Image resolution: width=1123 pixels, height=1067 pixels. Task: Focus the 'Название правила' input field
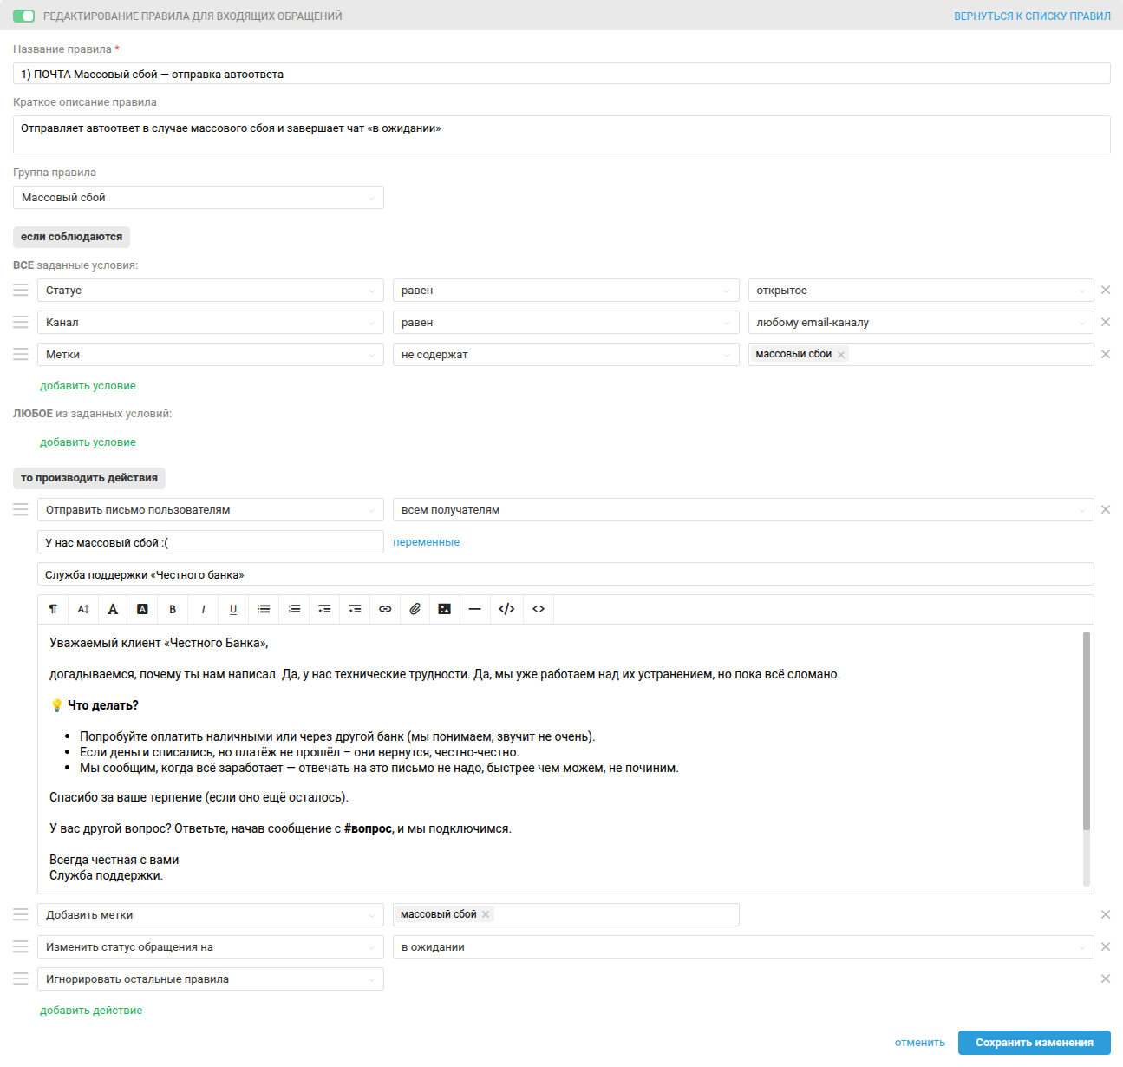[562, 74]
